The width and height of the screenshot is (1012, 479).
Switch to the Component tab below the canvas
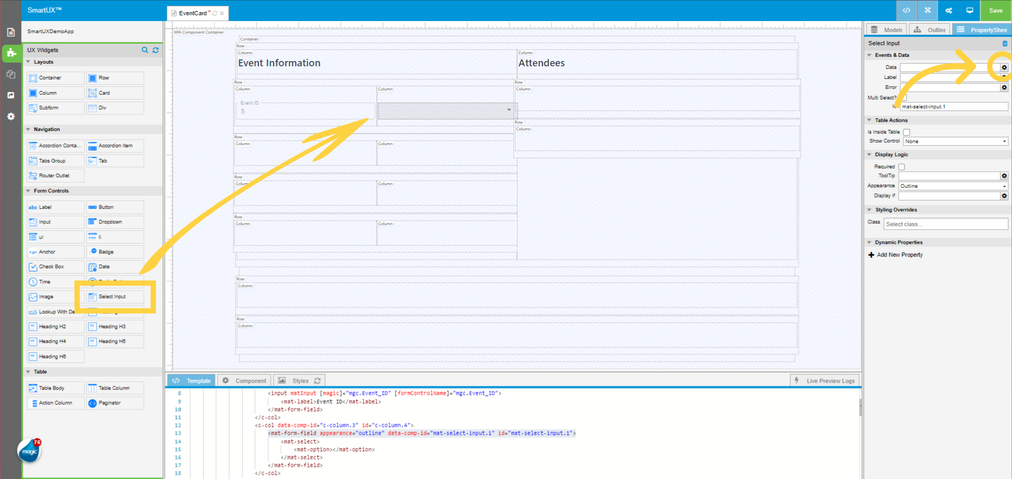click(x=244, y=380)
